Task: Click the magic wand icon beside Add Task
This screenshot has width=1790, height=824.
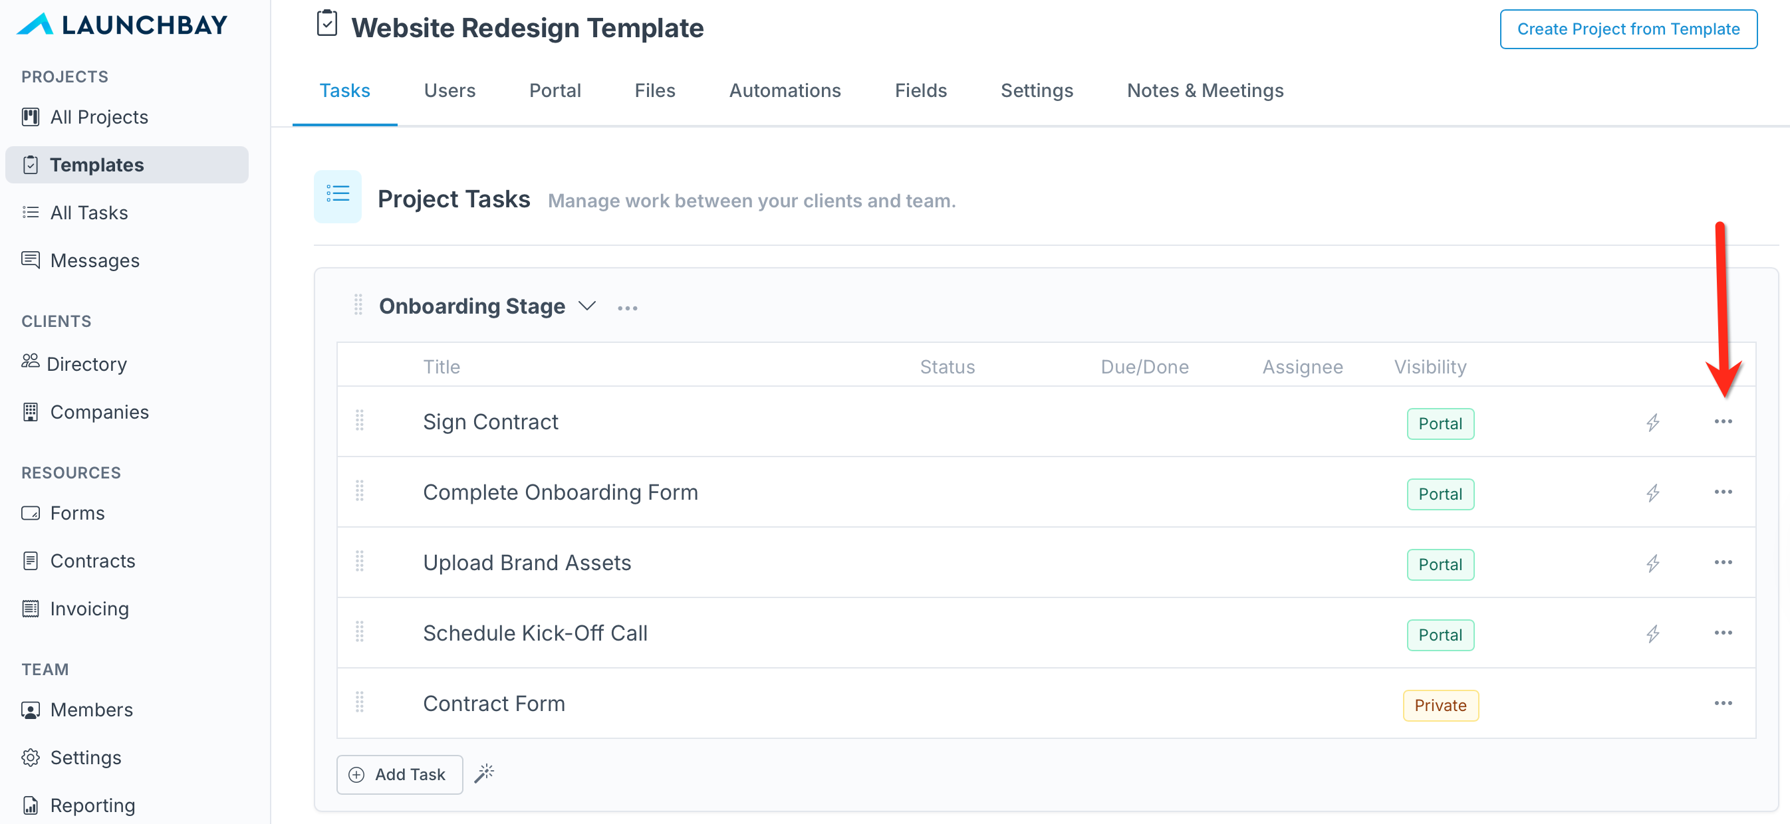Action: 484,773
